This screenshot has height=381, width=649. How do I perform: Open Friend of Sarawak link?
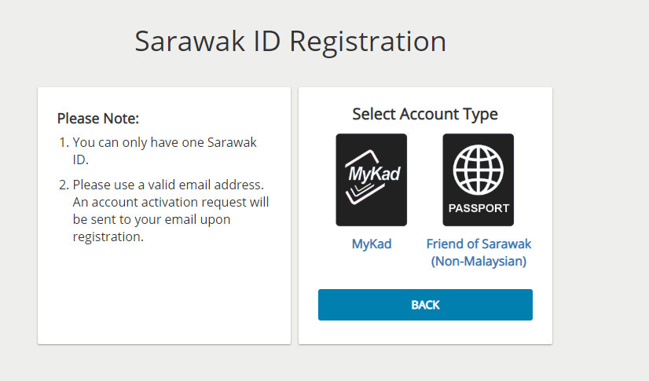tap(478, 244)
